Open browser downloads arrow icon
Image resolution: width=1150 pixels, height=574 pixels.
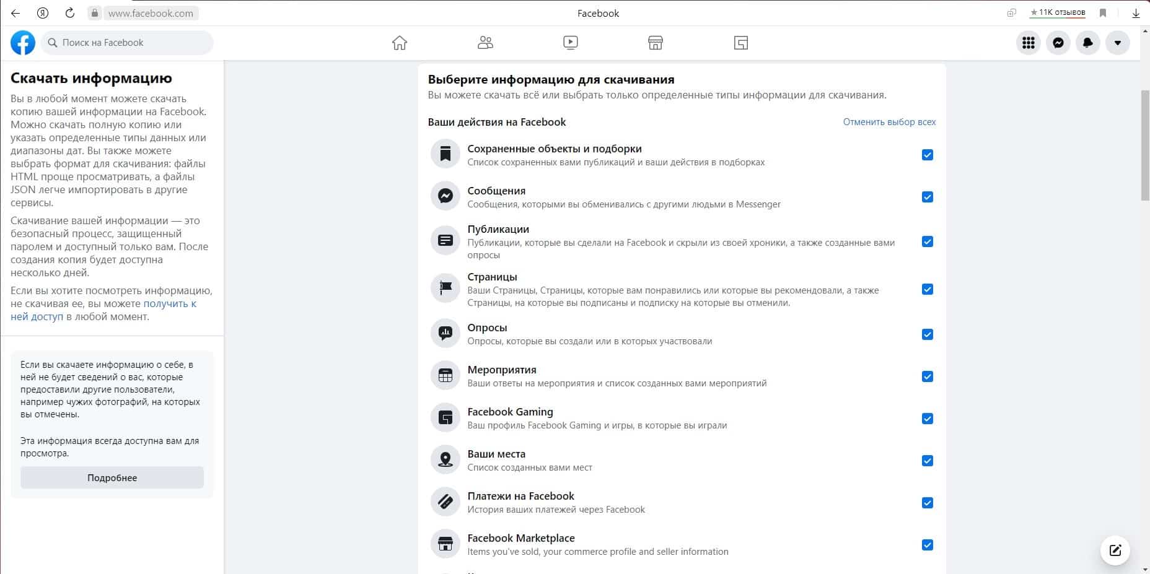[x=1136, y=13]
